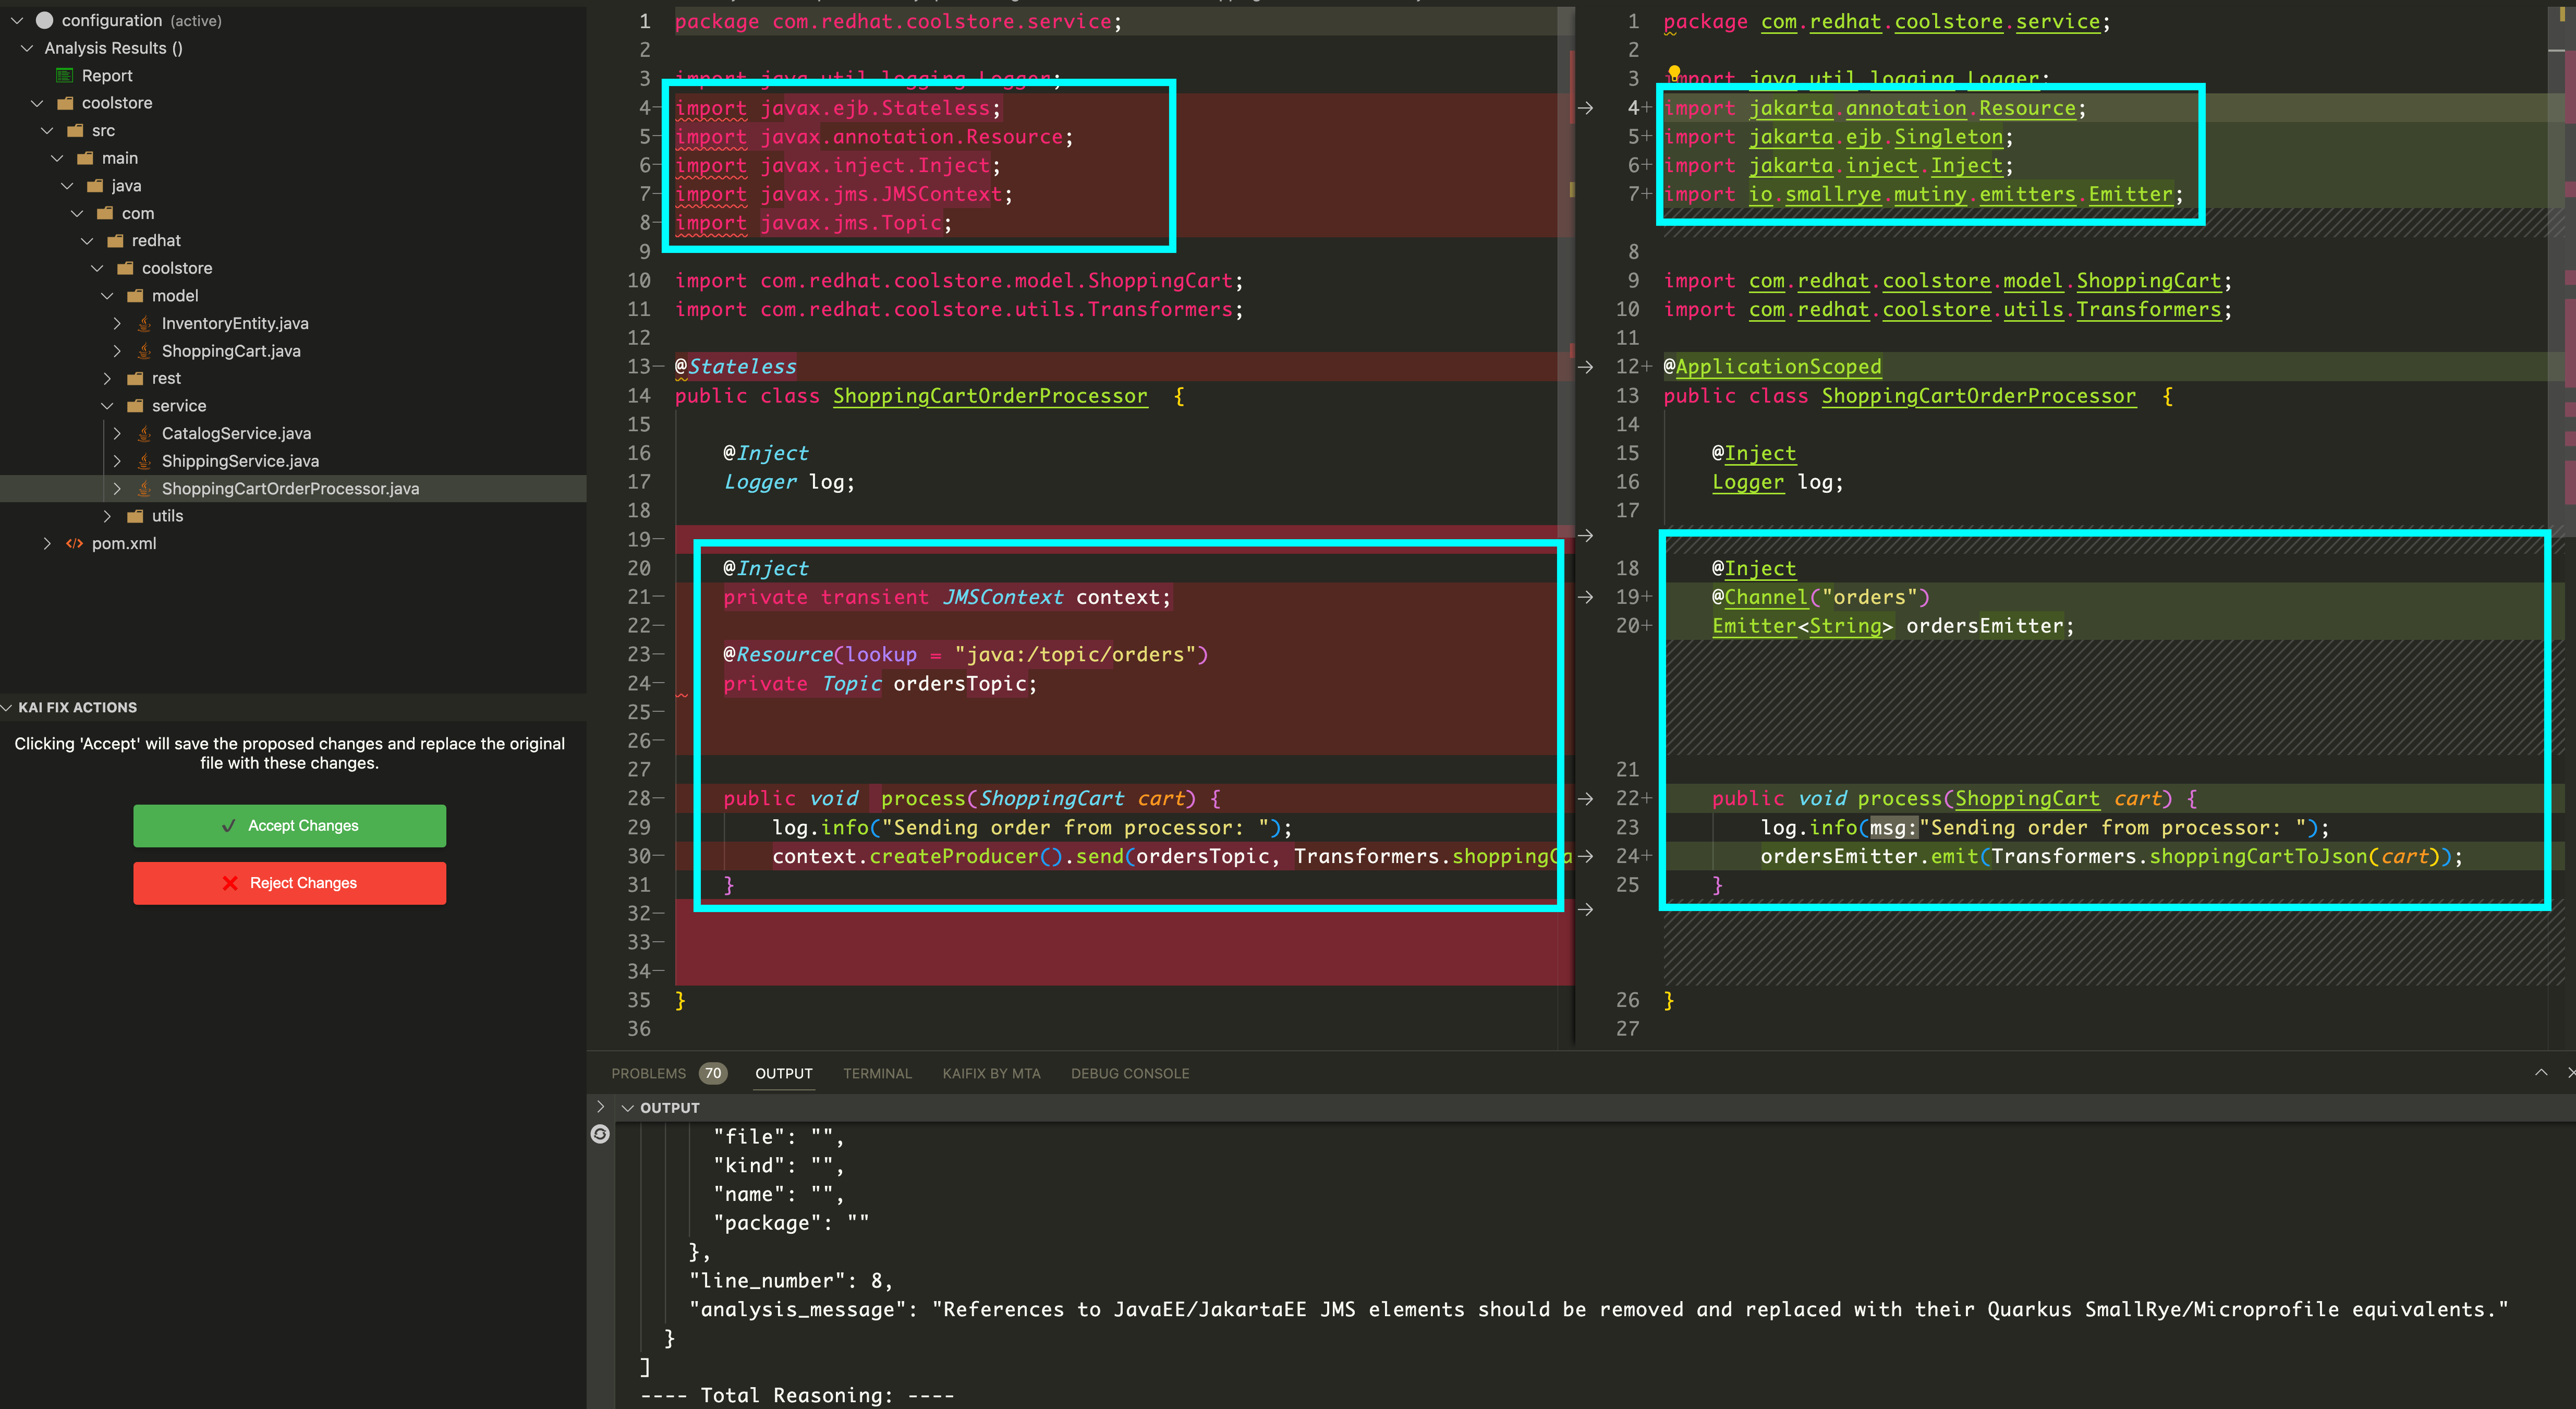2576x1409 pixels.
Task: Collapse the model folder
Action: click(x=107, y=296)
